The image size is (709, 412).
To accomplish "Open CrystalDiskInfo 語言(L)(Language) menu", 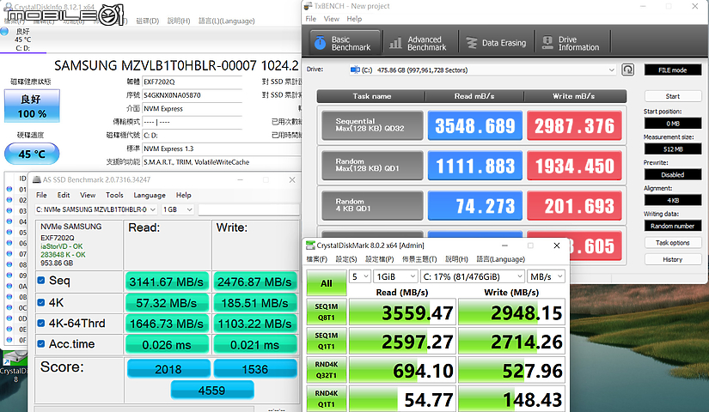I will (x=227, y=21).
